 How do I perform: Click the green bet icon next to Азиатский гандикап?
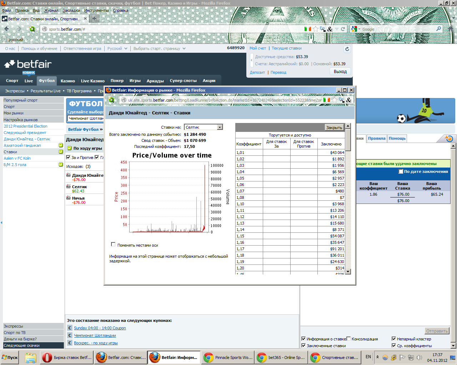(61, 145)
